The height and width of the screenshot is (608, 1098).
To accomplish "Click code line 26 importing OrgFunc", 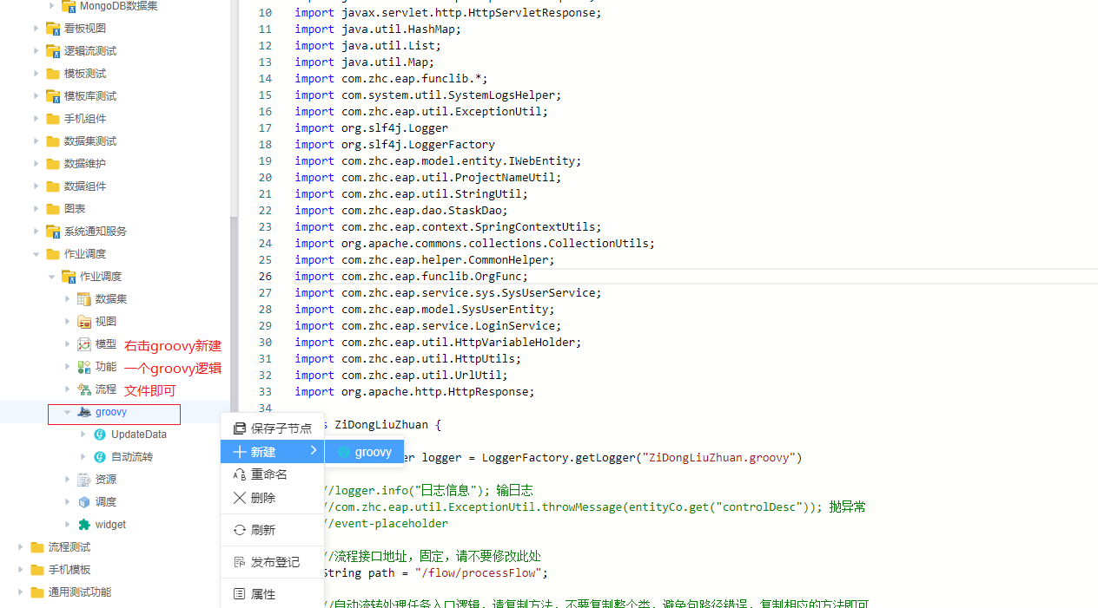I will (x=434, y=277).
